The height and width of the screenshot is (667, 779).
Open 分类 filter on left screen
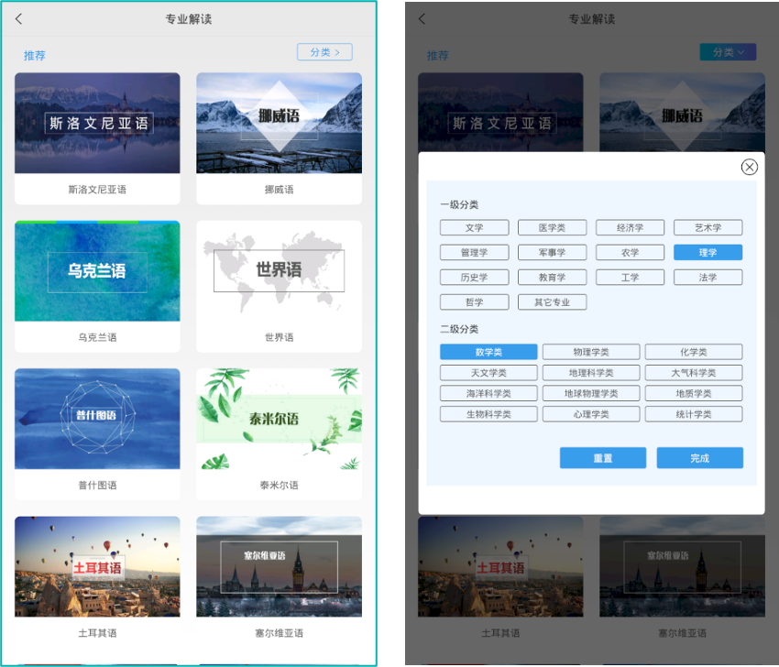[x=325, y=52]
